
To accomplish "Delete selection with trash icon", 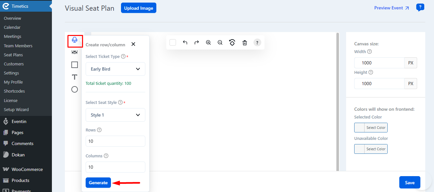I will [245, 42].
